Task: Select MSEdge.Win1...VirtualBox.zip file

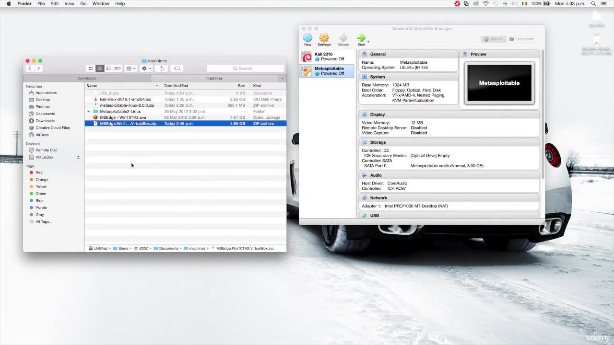Action: (186, 124)
